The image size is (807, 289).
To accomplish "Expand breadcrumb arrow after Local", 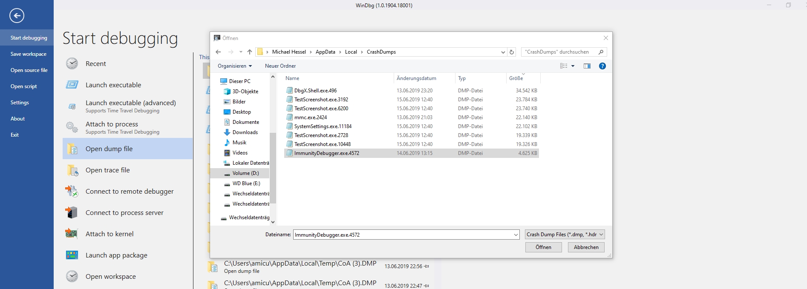I will coord(362,52).
